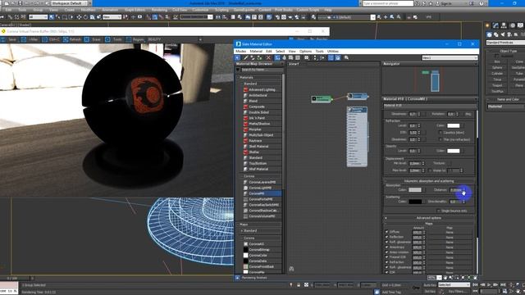Toggle the Diffuse map checkbox
Viewport: 525px width, 295px height.
[386, 232]
